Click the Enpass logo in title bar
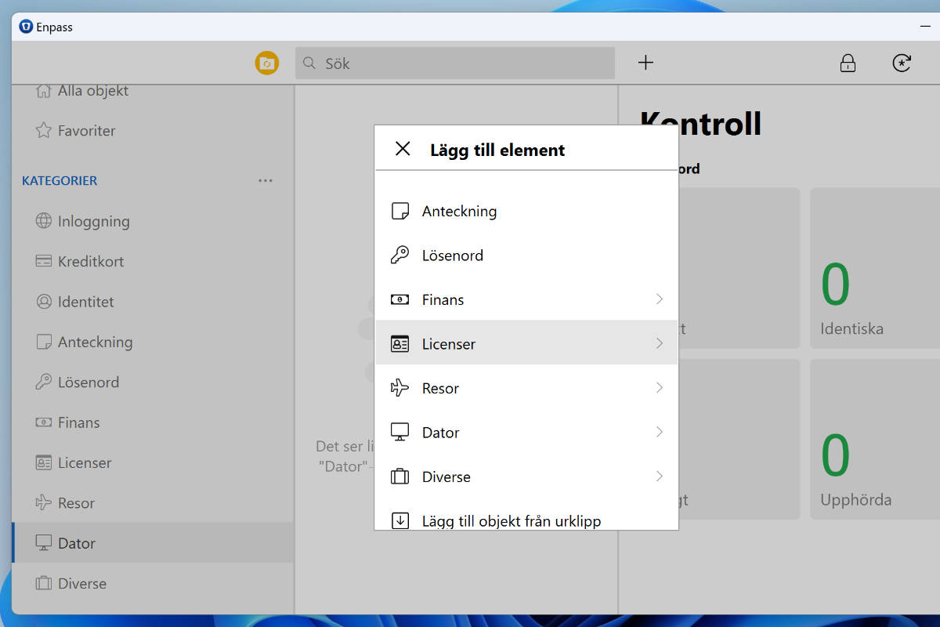The image size is (940, 627). click(26, 27)
